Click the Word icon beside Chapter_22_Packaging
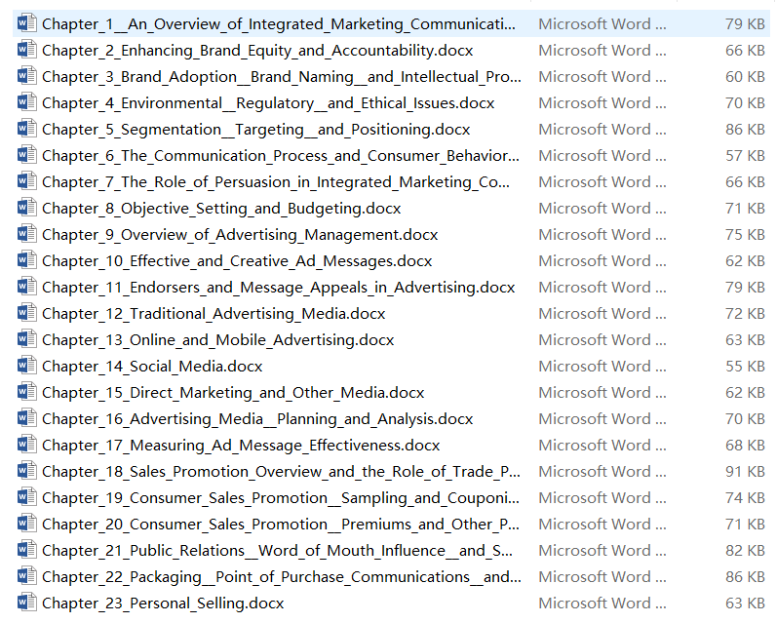The height and width of the screenshot is (623, 777). 26,575
